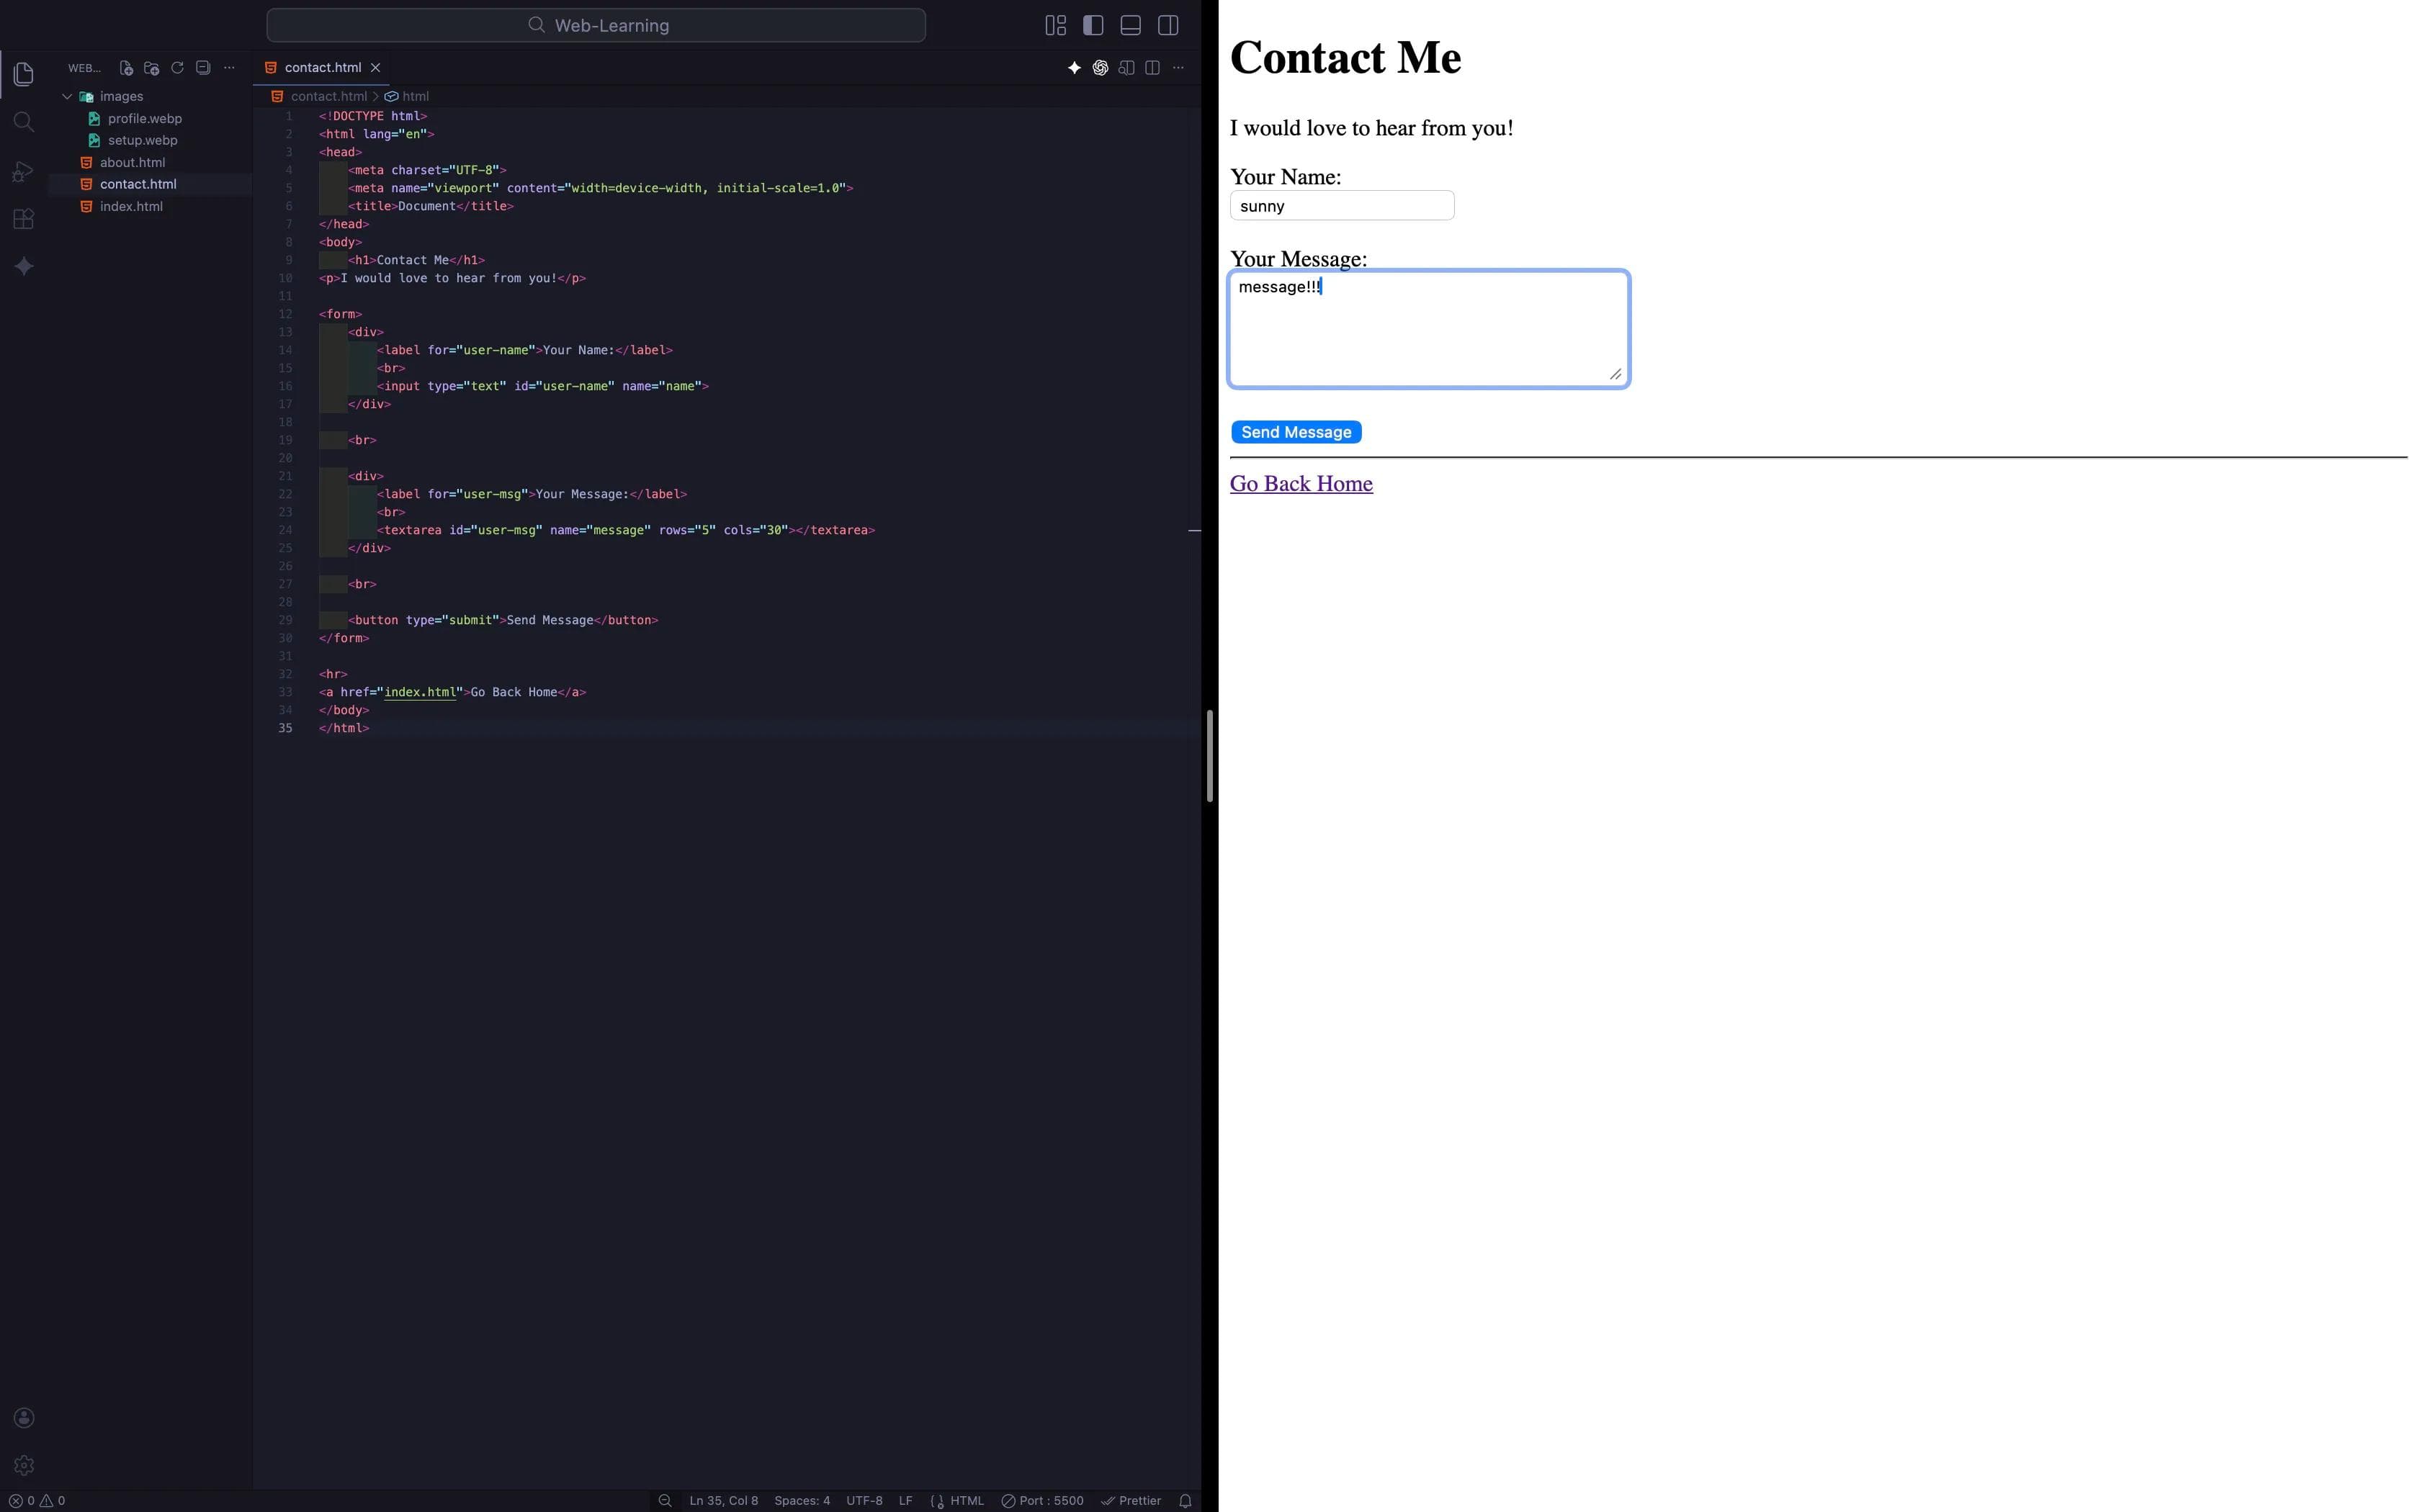Click the Your Name input field
2420x1512 pixels.
coord(1341,206)
